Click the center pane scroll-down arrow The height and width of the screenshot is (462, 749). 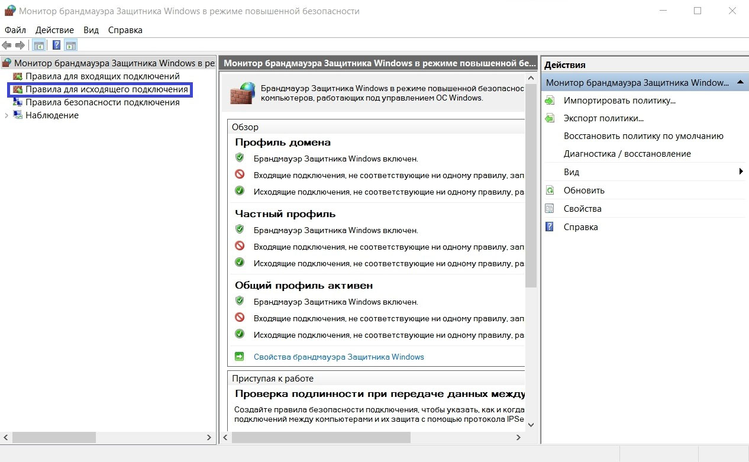tap(531, 424)
